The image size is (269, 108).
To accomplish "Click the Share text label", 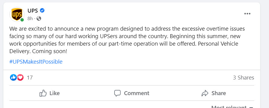I will pyautogui.click(x=219, y=93).
